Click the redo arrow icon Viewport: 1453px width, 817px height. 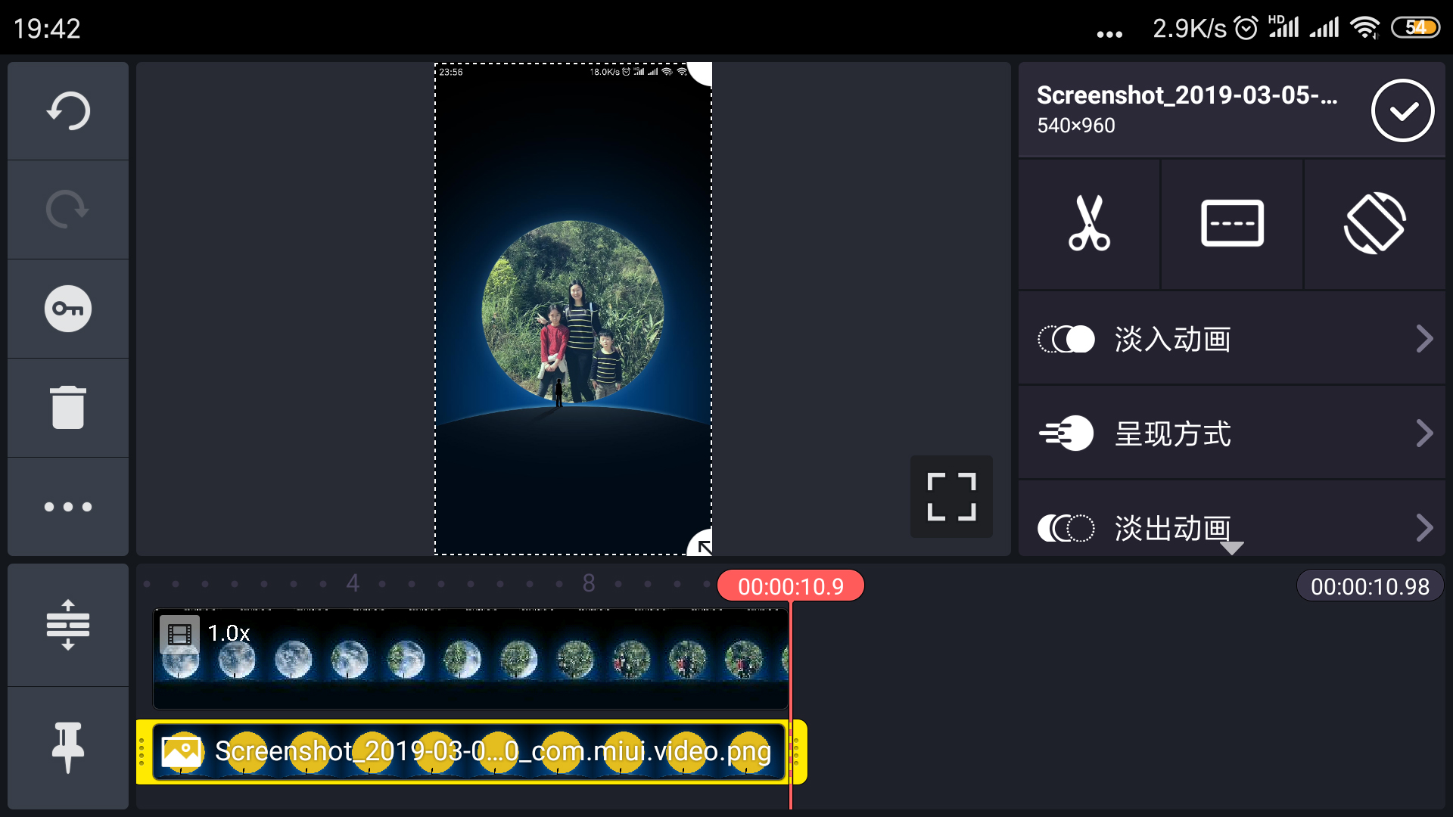(68, 210)
